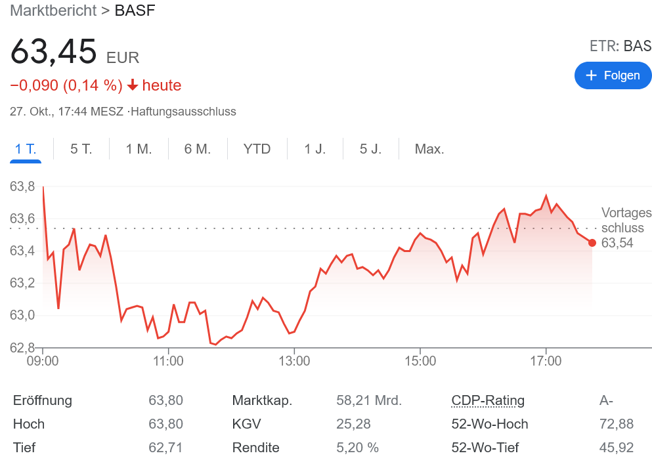Select the 6 M. time range
The width and height of the screenshot is (652, 466).
[x=196, y=149]
